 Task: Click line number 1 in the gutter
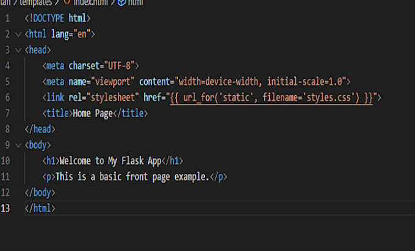7,18
